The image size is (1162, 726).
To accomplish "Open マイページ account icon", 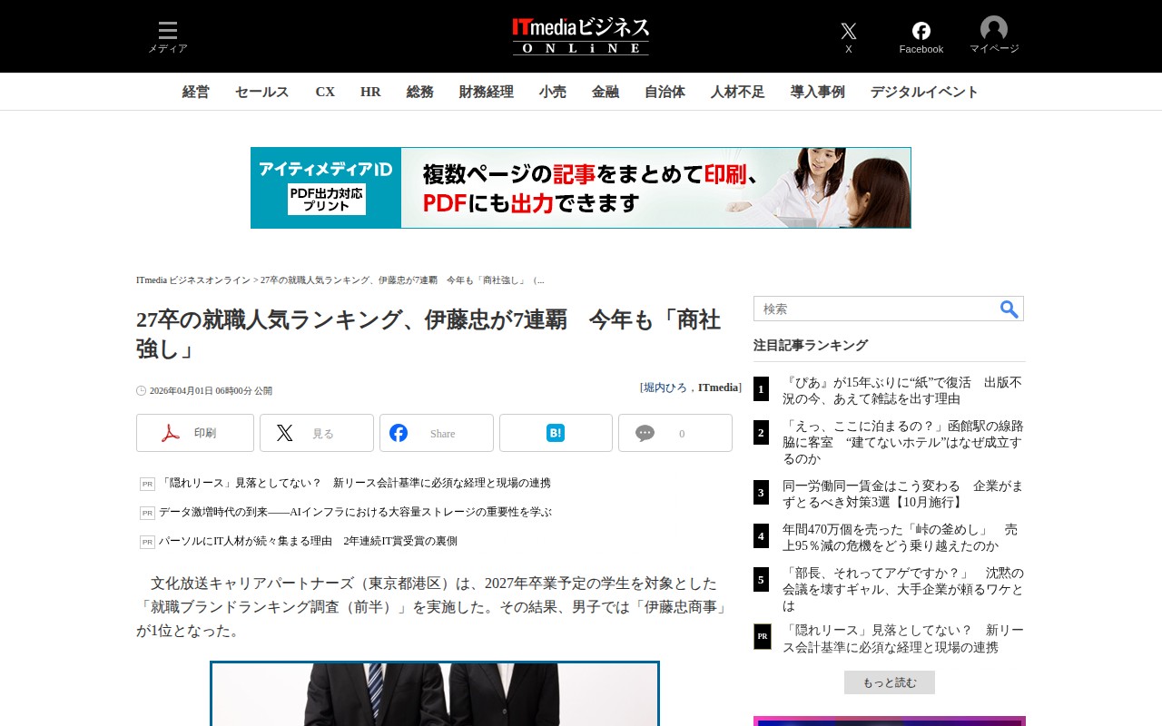I will (x=994, y=36).
